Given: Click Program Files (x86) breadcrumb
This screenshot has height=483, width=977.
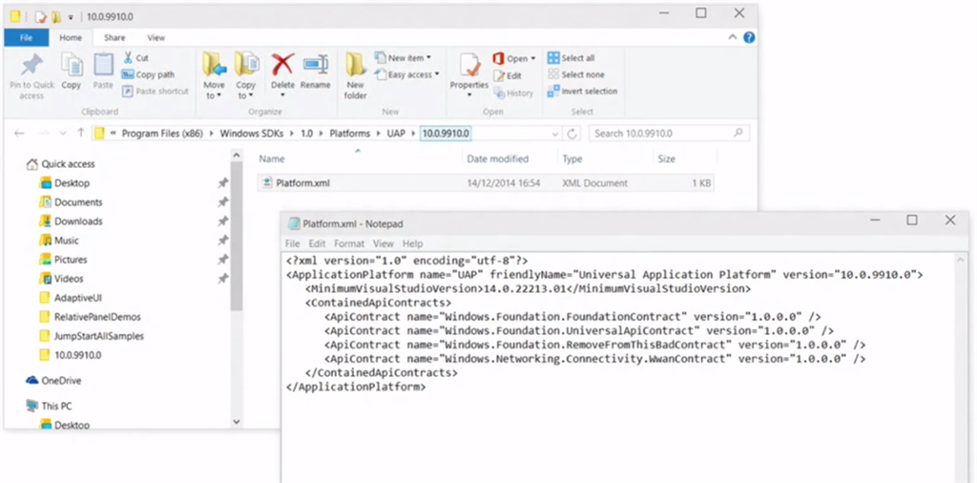Looking at the screenshot, I should (162, 134).
